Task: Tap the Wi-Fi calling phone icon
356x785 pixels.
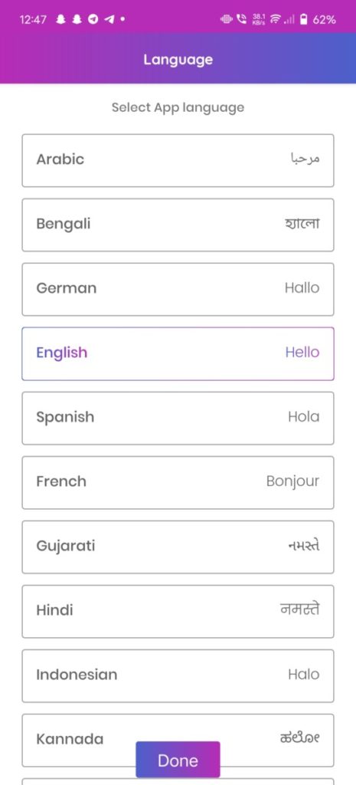Action: click(243, 20)
